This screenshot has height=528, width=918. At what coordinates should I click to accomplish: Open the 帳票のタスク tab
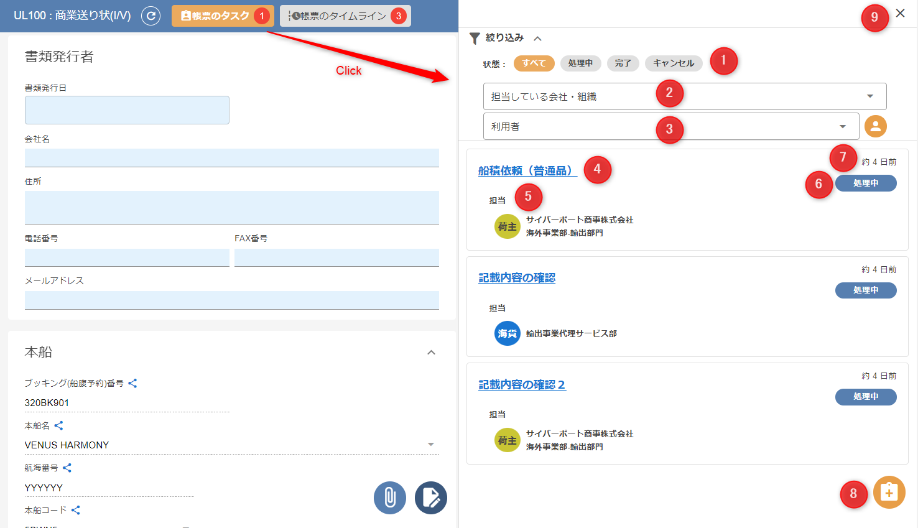(x=222, y=16)
